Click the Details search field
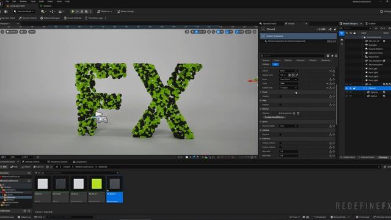This screenshot has height=220, width=391. 293,56
